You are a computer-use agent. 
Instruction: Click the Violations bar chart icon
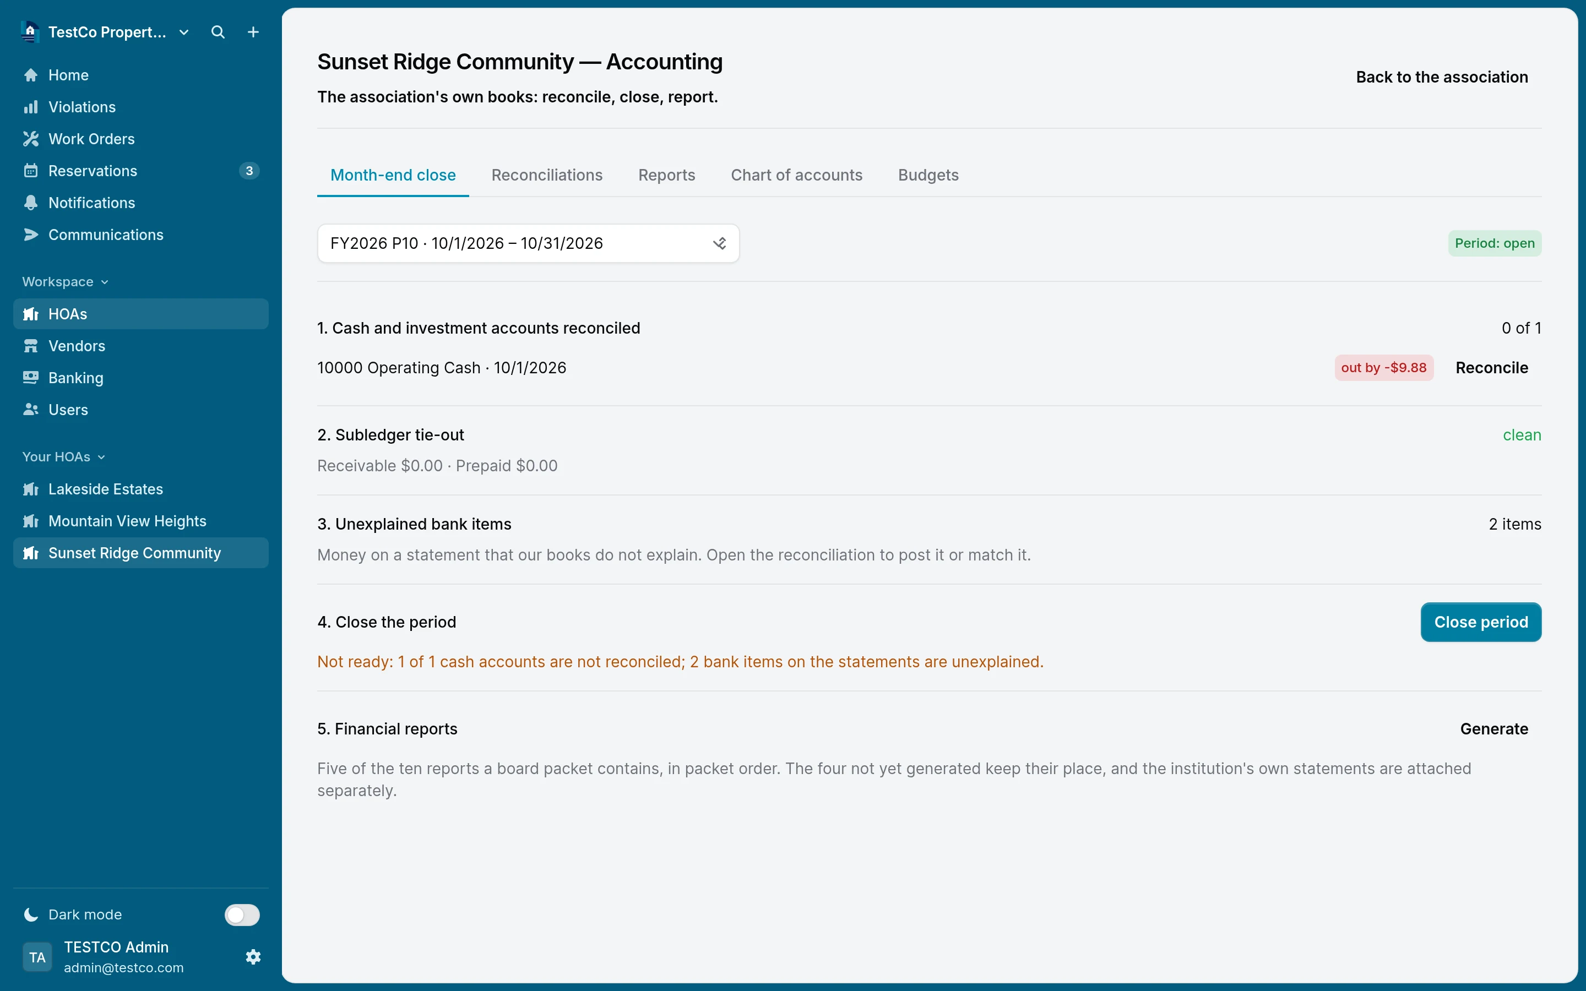click(x=31, y=107)
